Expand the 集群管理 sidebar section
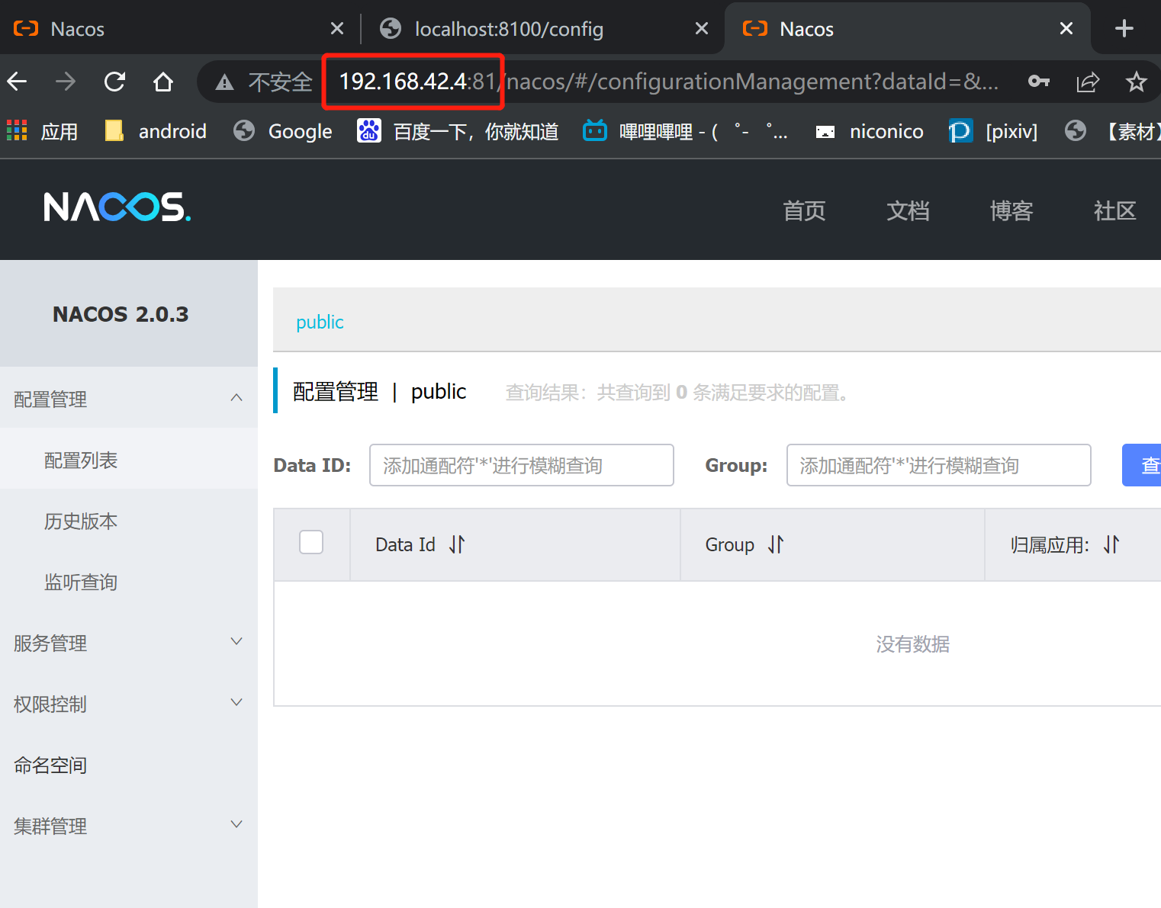The width and height of the screenshot is (1161, 908). click(129, 826)
